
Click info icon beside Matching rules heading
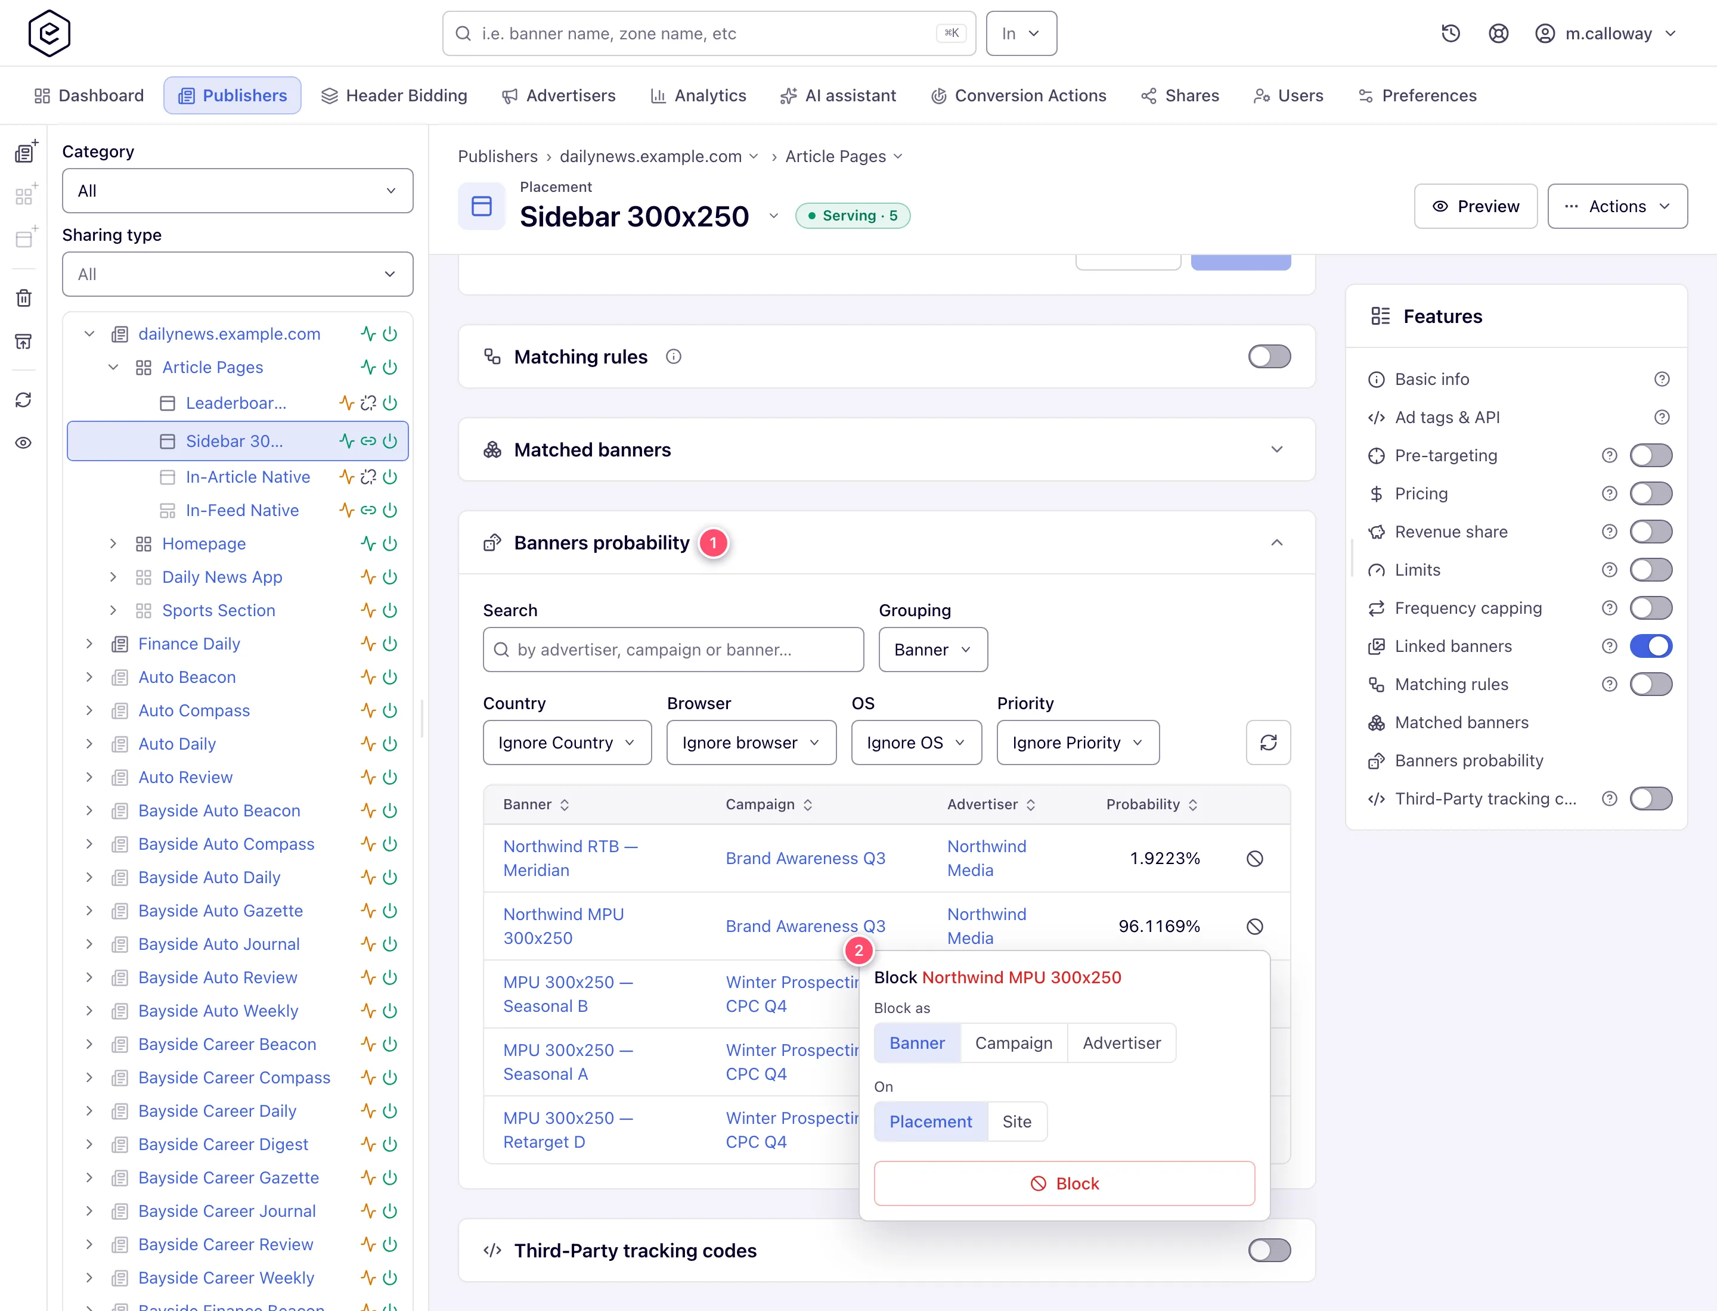[x=673, y=356]
